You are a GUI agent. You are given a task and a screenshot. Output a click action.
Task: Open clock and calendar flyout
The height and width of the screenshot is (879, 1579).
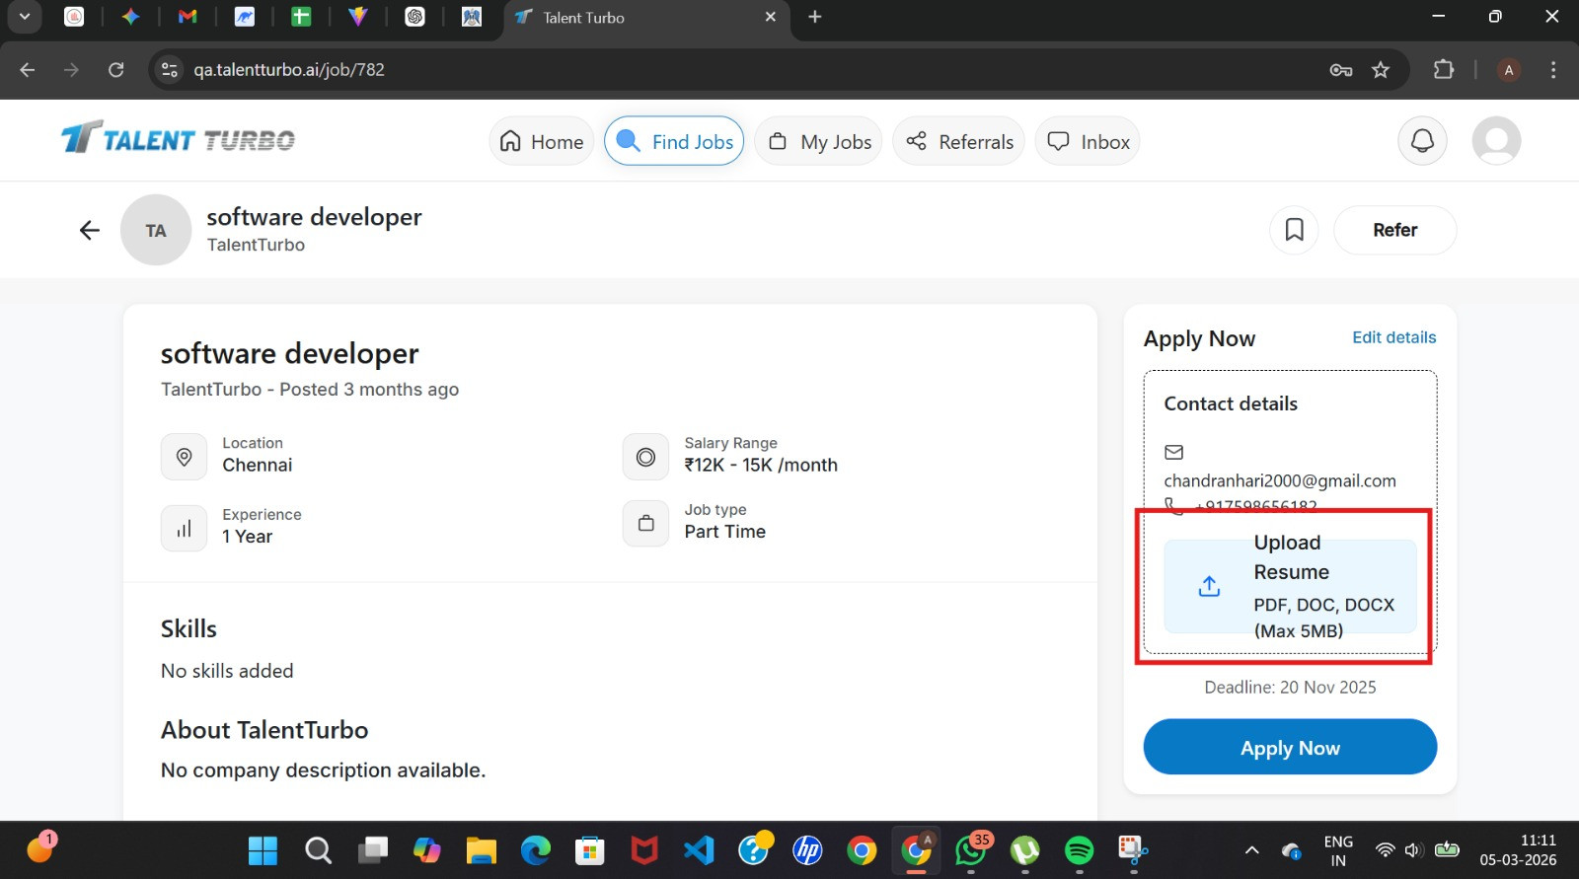1518,850
